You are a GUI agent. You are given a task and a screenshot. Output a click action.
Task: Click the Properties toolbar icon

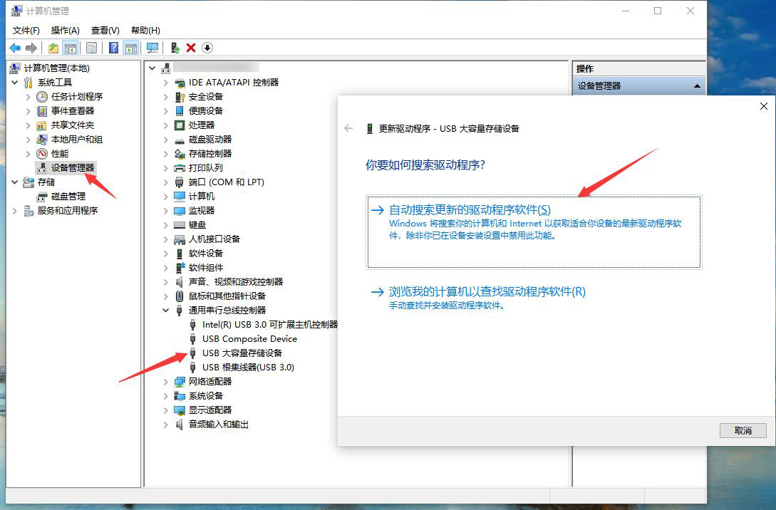pyautogui.click(x=91, y=48)
